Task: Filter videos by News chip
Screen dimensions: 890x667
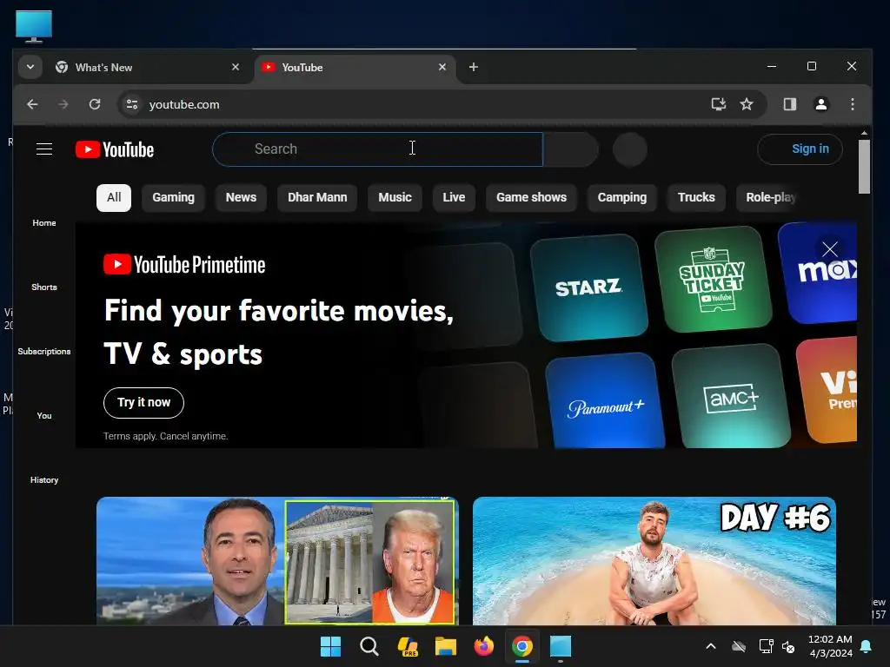Action: point(241,197)
